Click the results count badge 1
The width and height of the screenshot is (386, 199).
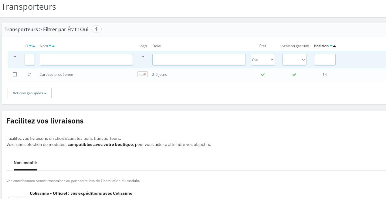pos(96,29)
